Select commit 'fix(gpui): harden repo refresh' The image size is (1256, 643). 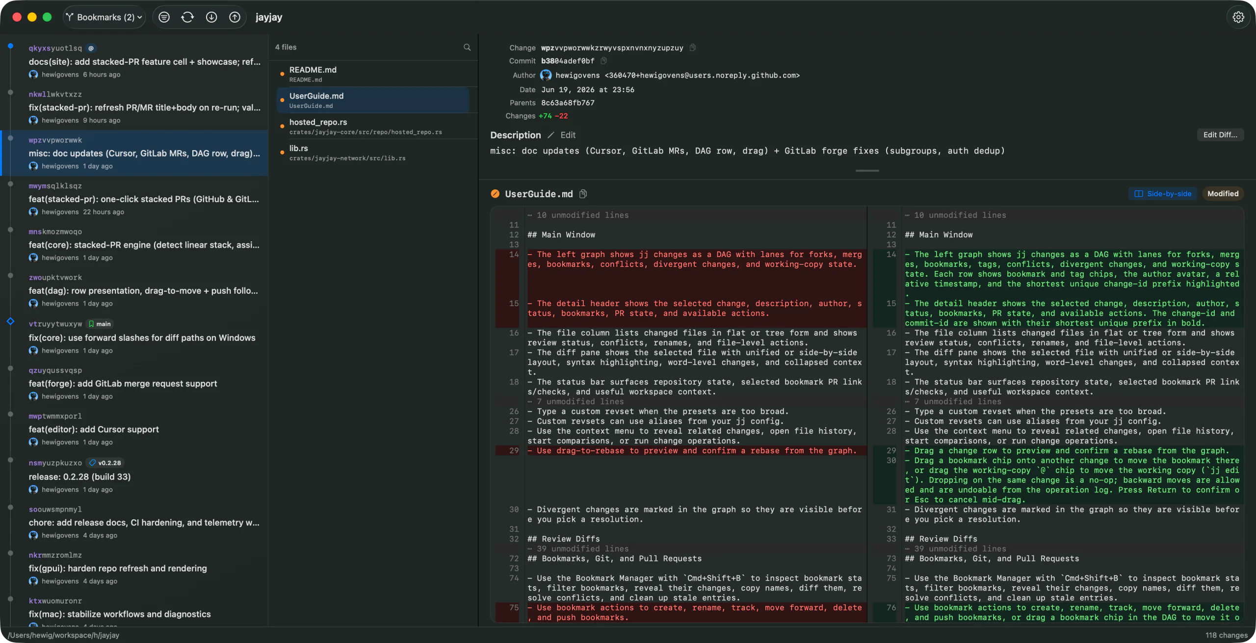click(x=135, y=568)
